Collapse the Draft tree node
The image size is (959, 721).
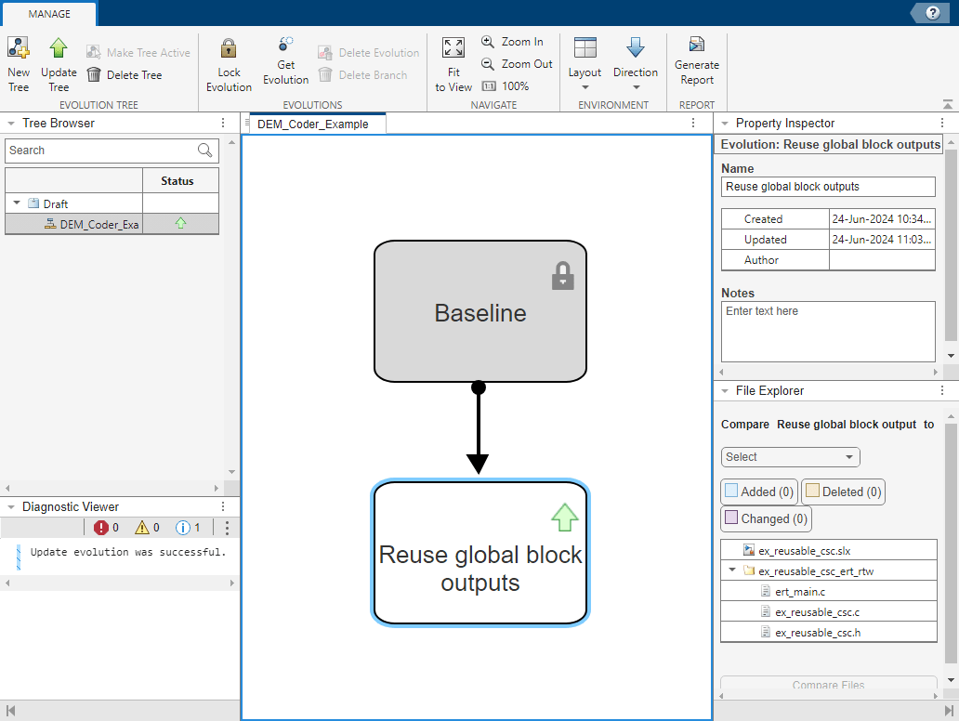click(x=16, y=203)
